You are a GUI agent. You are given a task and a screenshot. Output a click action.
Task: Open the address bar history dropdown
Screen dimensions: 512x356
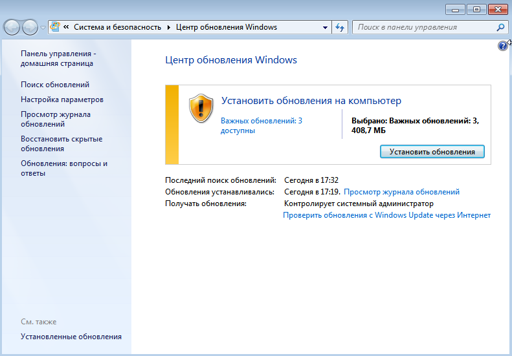tap(325, 27)
